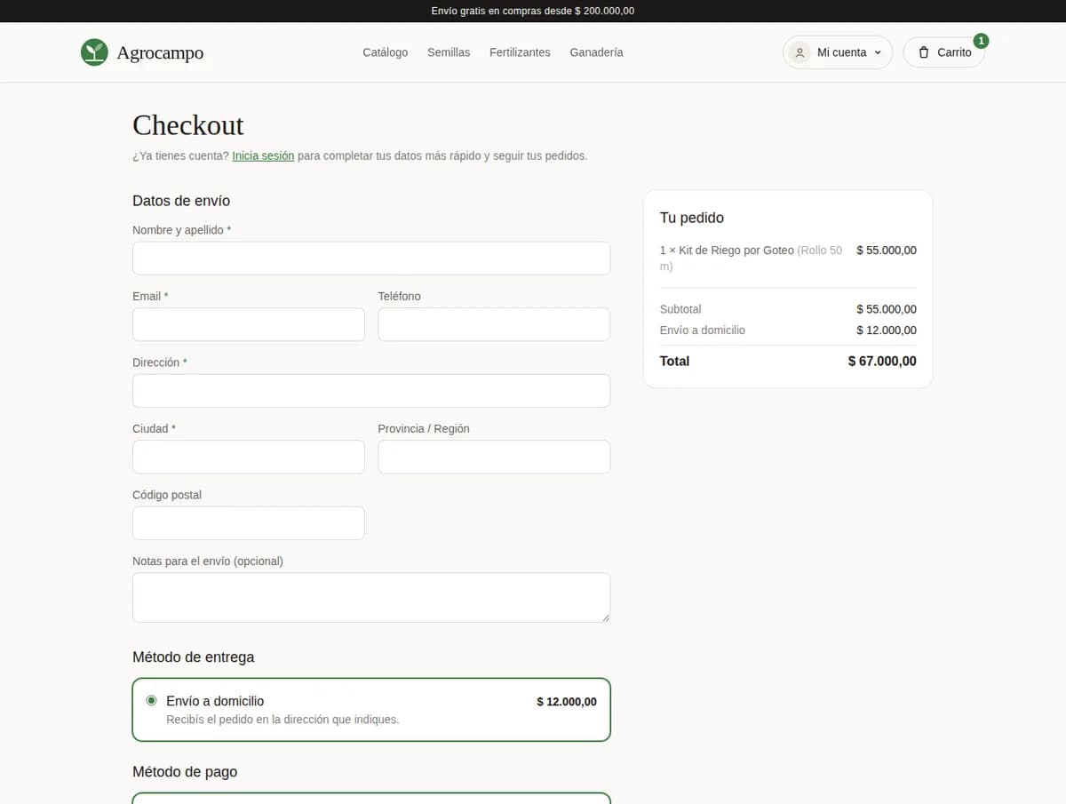Open the Carrito button
1066x804 pixels.
click(x=943, y=52)
